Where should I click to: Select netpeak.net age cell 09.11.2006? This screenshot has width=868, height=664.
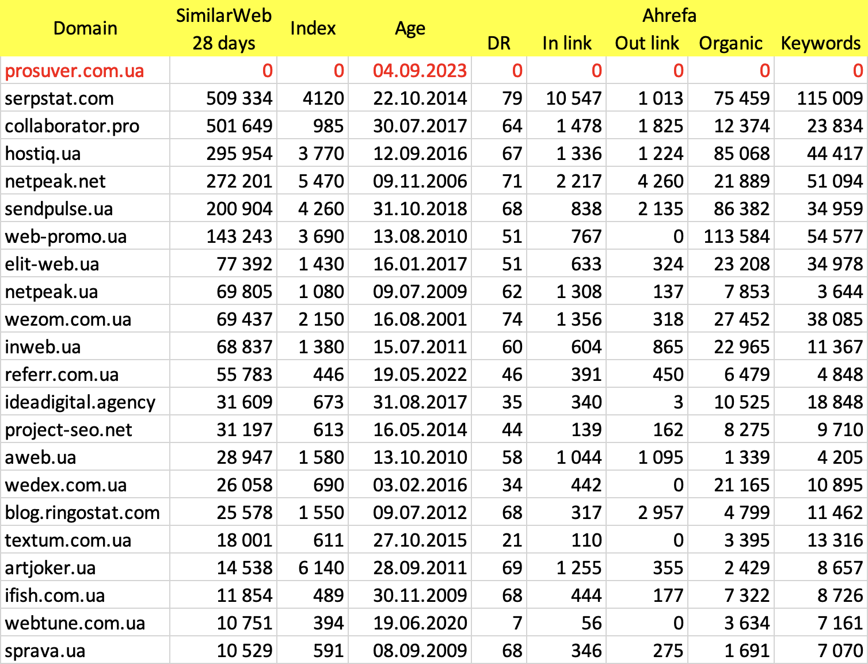420,181
